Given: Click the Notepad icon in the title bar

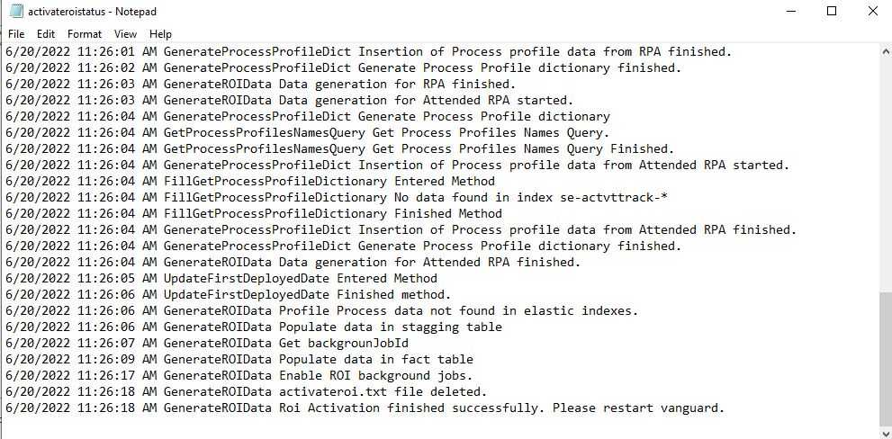Looking at the screenshot, I should [15, 11].
